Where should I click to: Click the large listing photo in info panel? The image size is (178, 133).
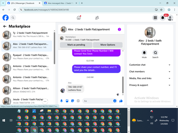[150, 33]
